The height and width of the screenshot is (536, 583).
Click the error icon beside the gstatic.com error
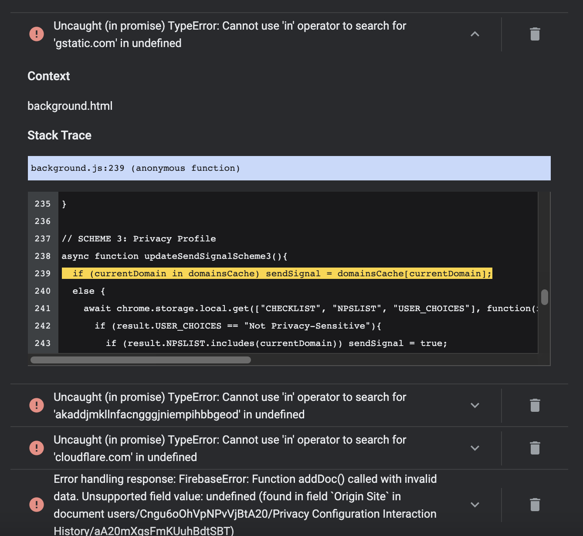point(37,34)
